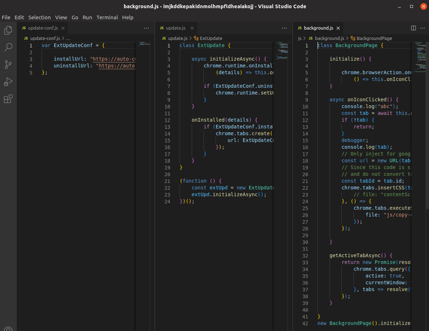
Task: Click 'console.log("abc");' line in background.js
Action: point(370,107)
